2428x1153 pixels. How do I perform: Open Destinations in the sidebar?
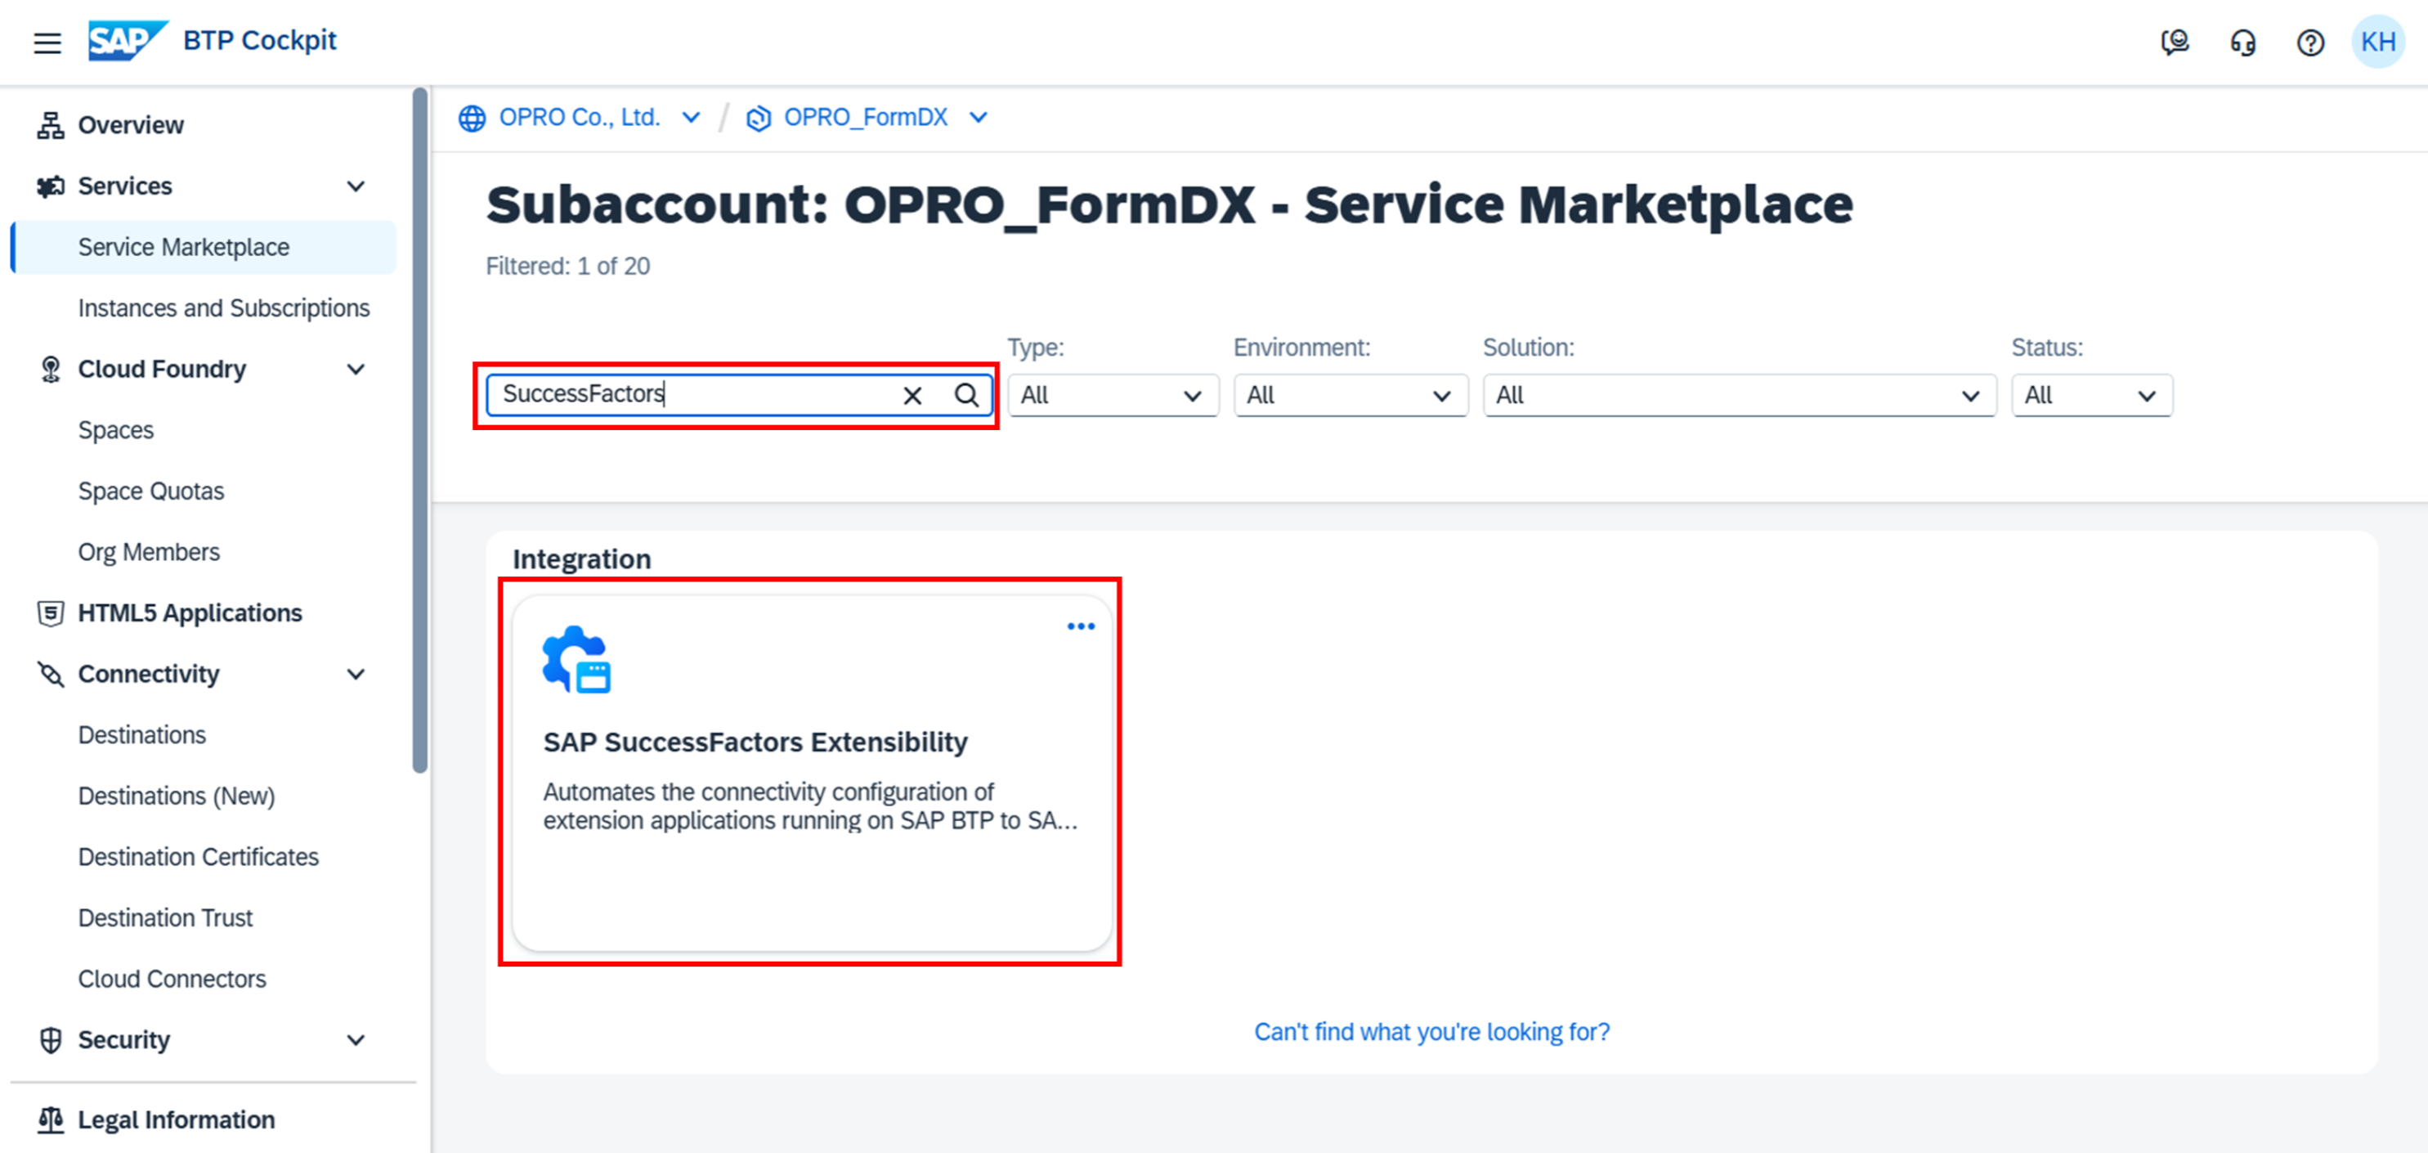(141, 734)
